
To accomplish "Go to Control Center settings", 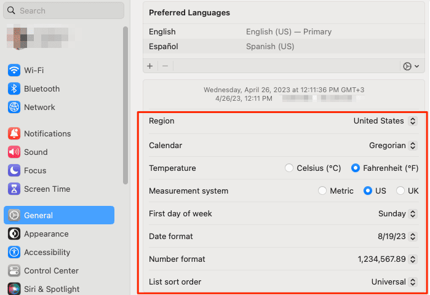I will tap(51, 270).
